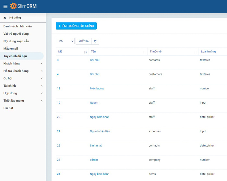Screen dimensions: 227x181
Task: Click the ID link 24
Action: pyautogui.click(x=58, y=174)
